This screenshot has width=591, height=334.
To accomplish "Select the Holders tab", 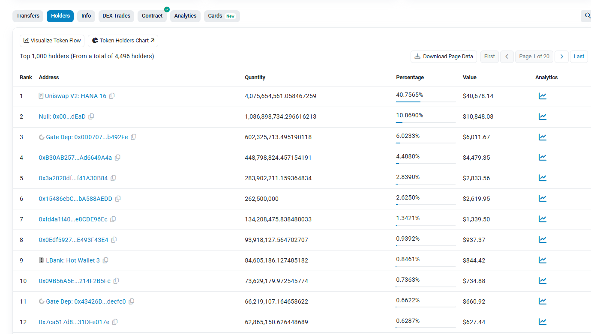I will tap(60, 16).
